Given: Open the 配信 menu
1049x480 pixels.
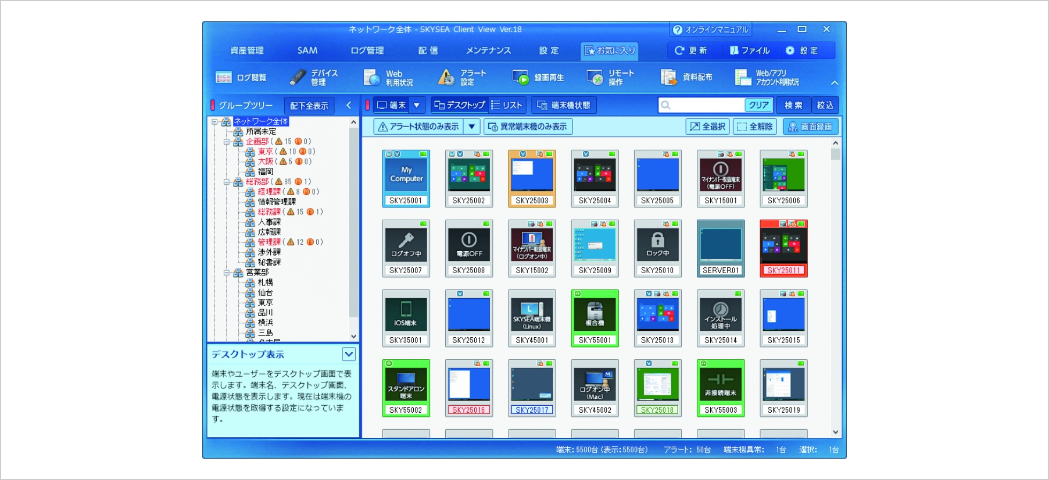Looking at the screenshot, I should pos(428,50).
